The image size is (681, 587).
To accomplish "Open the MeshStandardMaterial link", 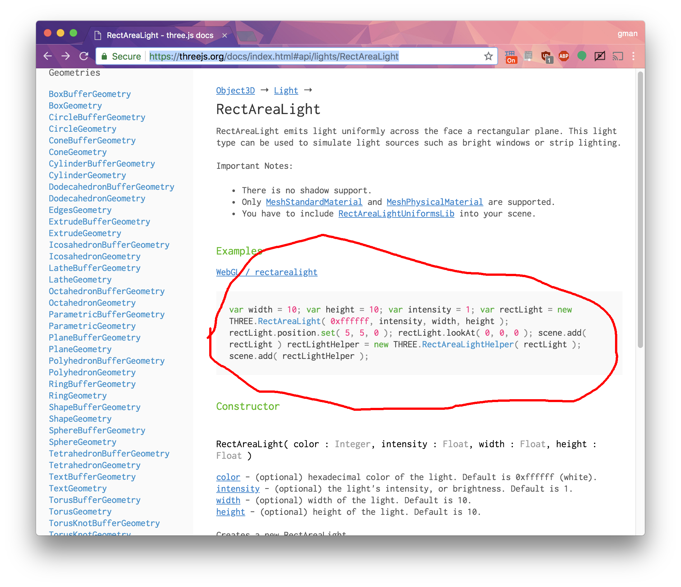I will point(314,202).
